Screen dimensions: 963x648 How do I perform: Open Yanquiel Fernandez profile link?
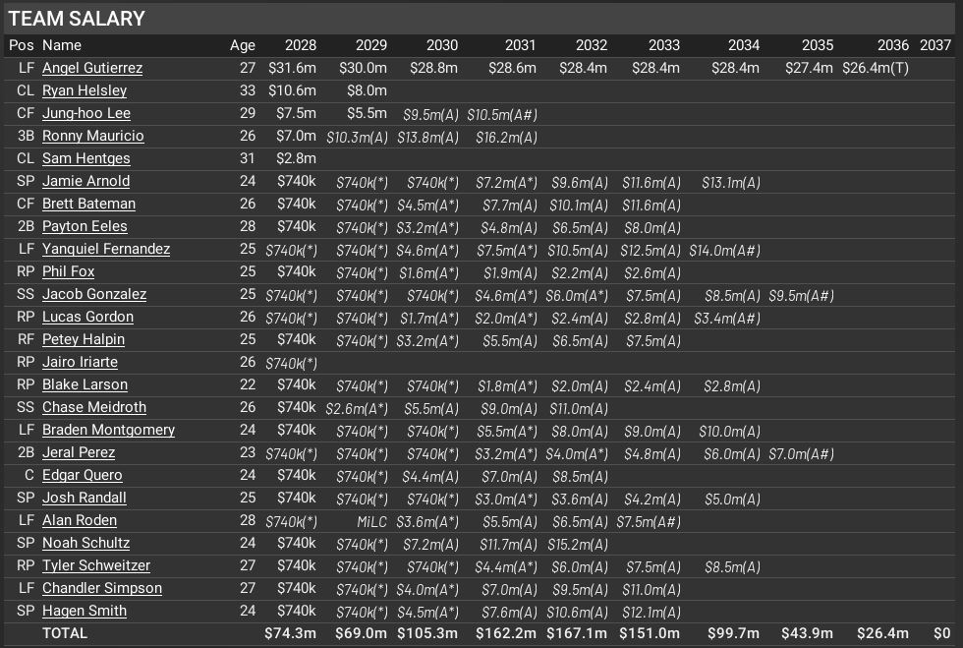(x=106, y=249)
